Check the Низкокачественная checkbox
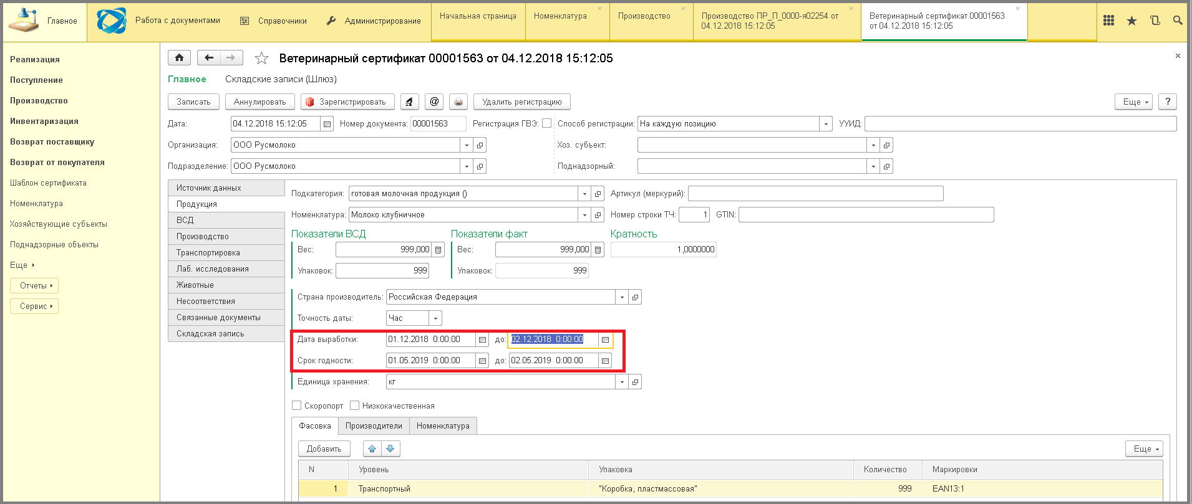Viewport: 1192px width, 504px height. pyautogui.click(x=355, y=406)
